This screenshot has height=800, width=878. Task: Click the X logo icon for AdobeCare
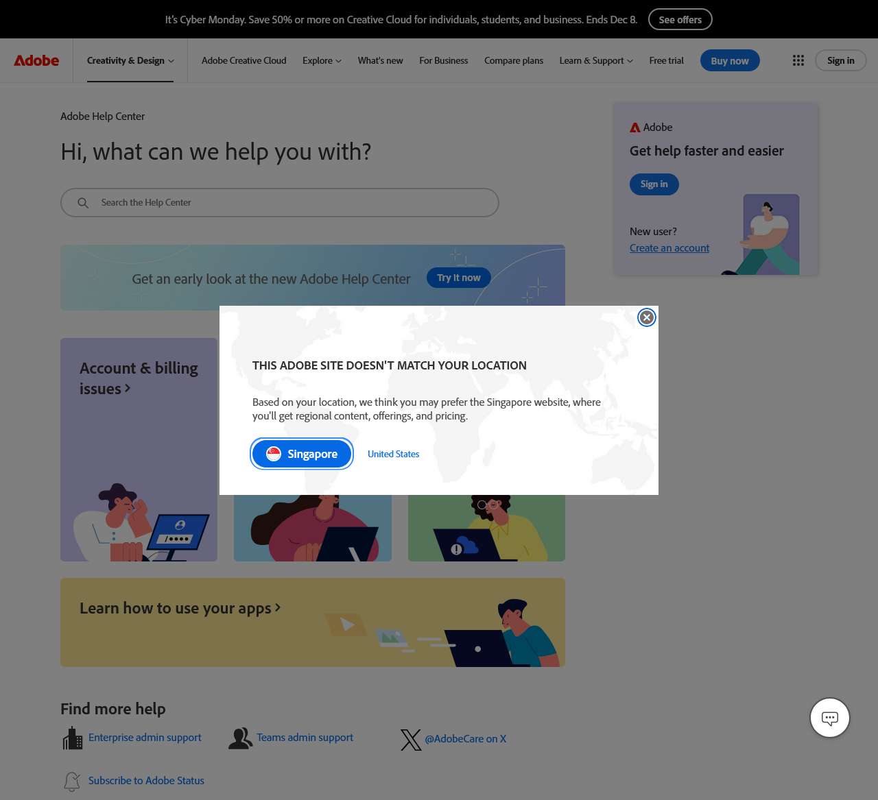[411, 740]
